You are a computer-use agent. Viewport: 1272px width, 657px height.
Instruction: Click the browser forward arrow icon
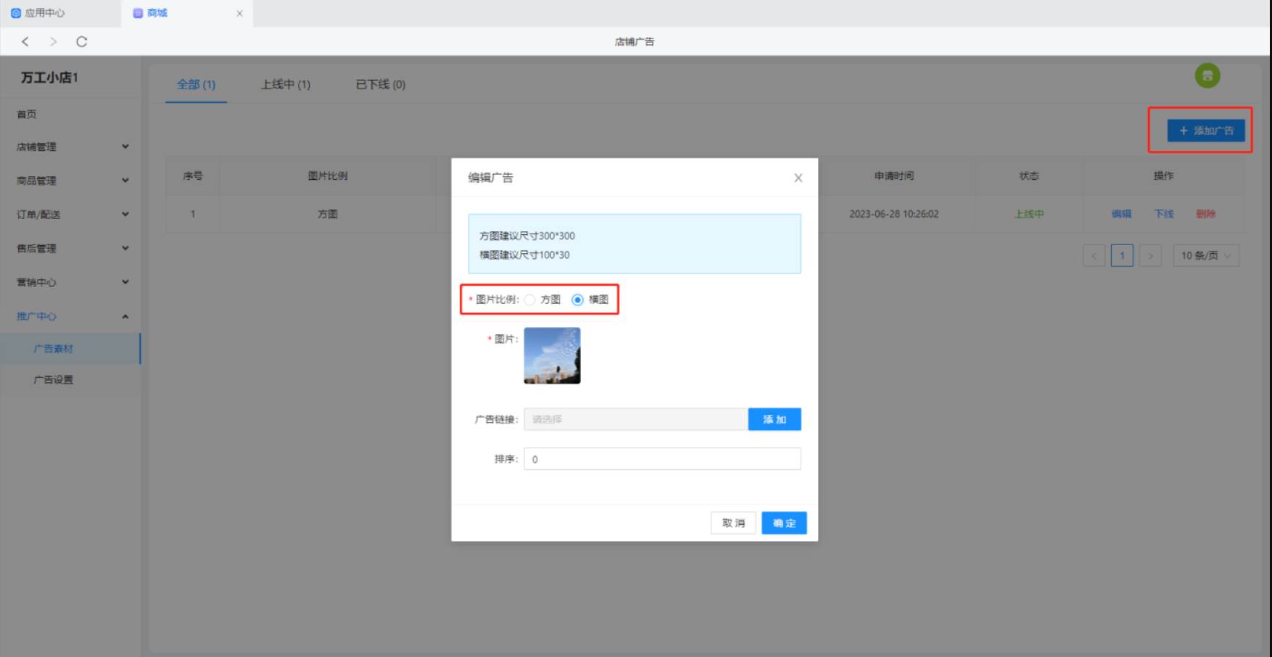coord(53,41)
